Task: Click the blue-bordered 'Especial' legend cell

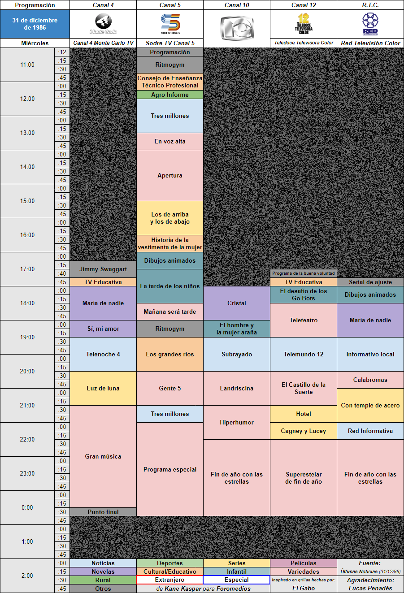Action: pos(236,580)
